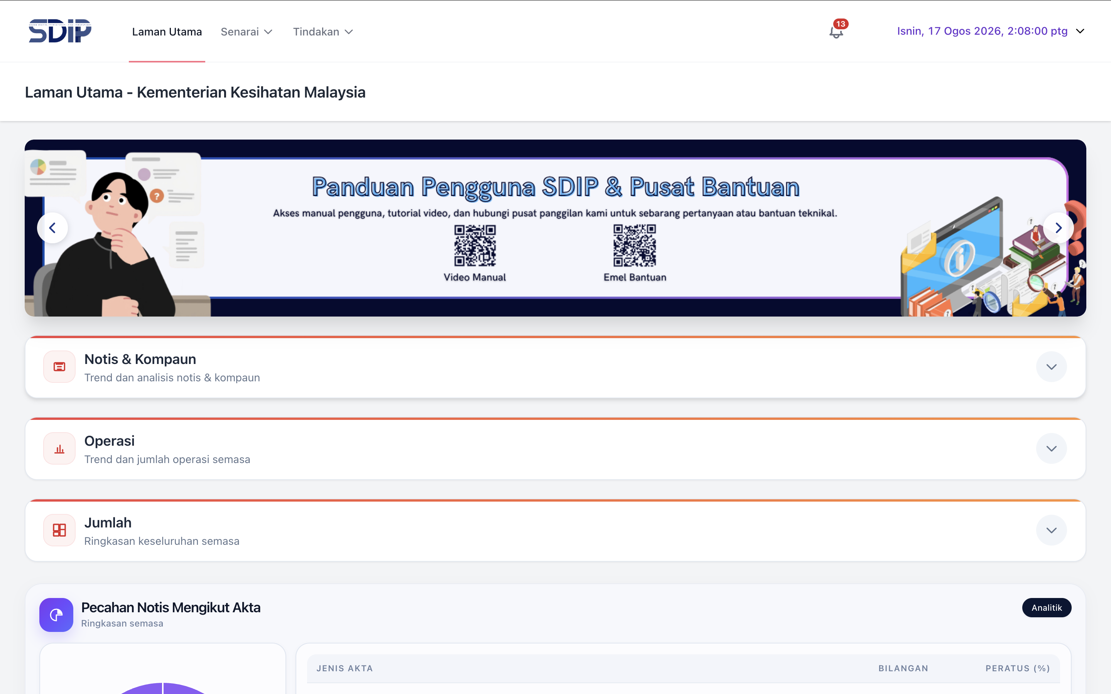This screenshot has height=694, width=1111.
Task: Click Trend dan analisis notis & kompaun text
Action: click(172, 378)
